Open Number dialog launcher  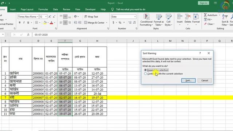coord(136,28)
